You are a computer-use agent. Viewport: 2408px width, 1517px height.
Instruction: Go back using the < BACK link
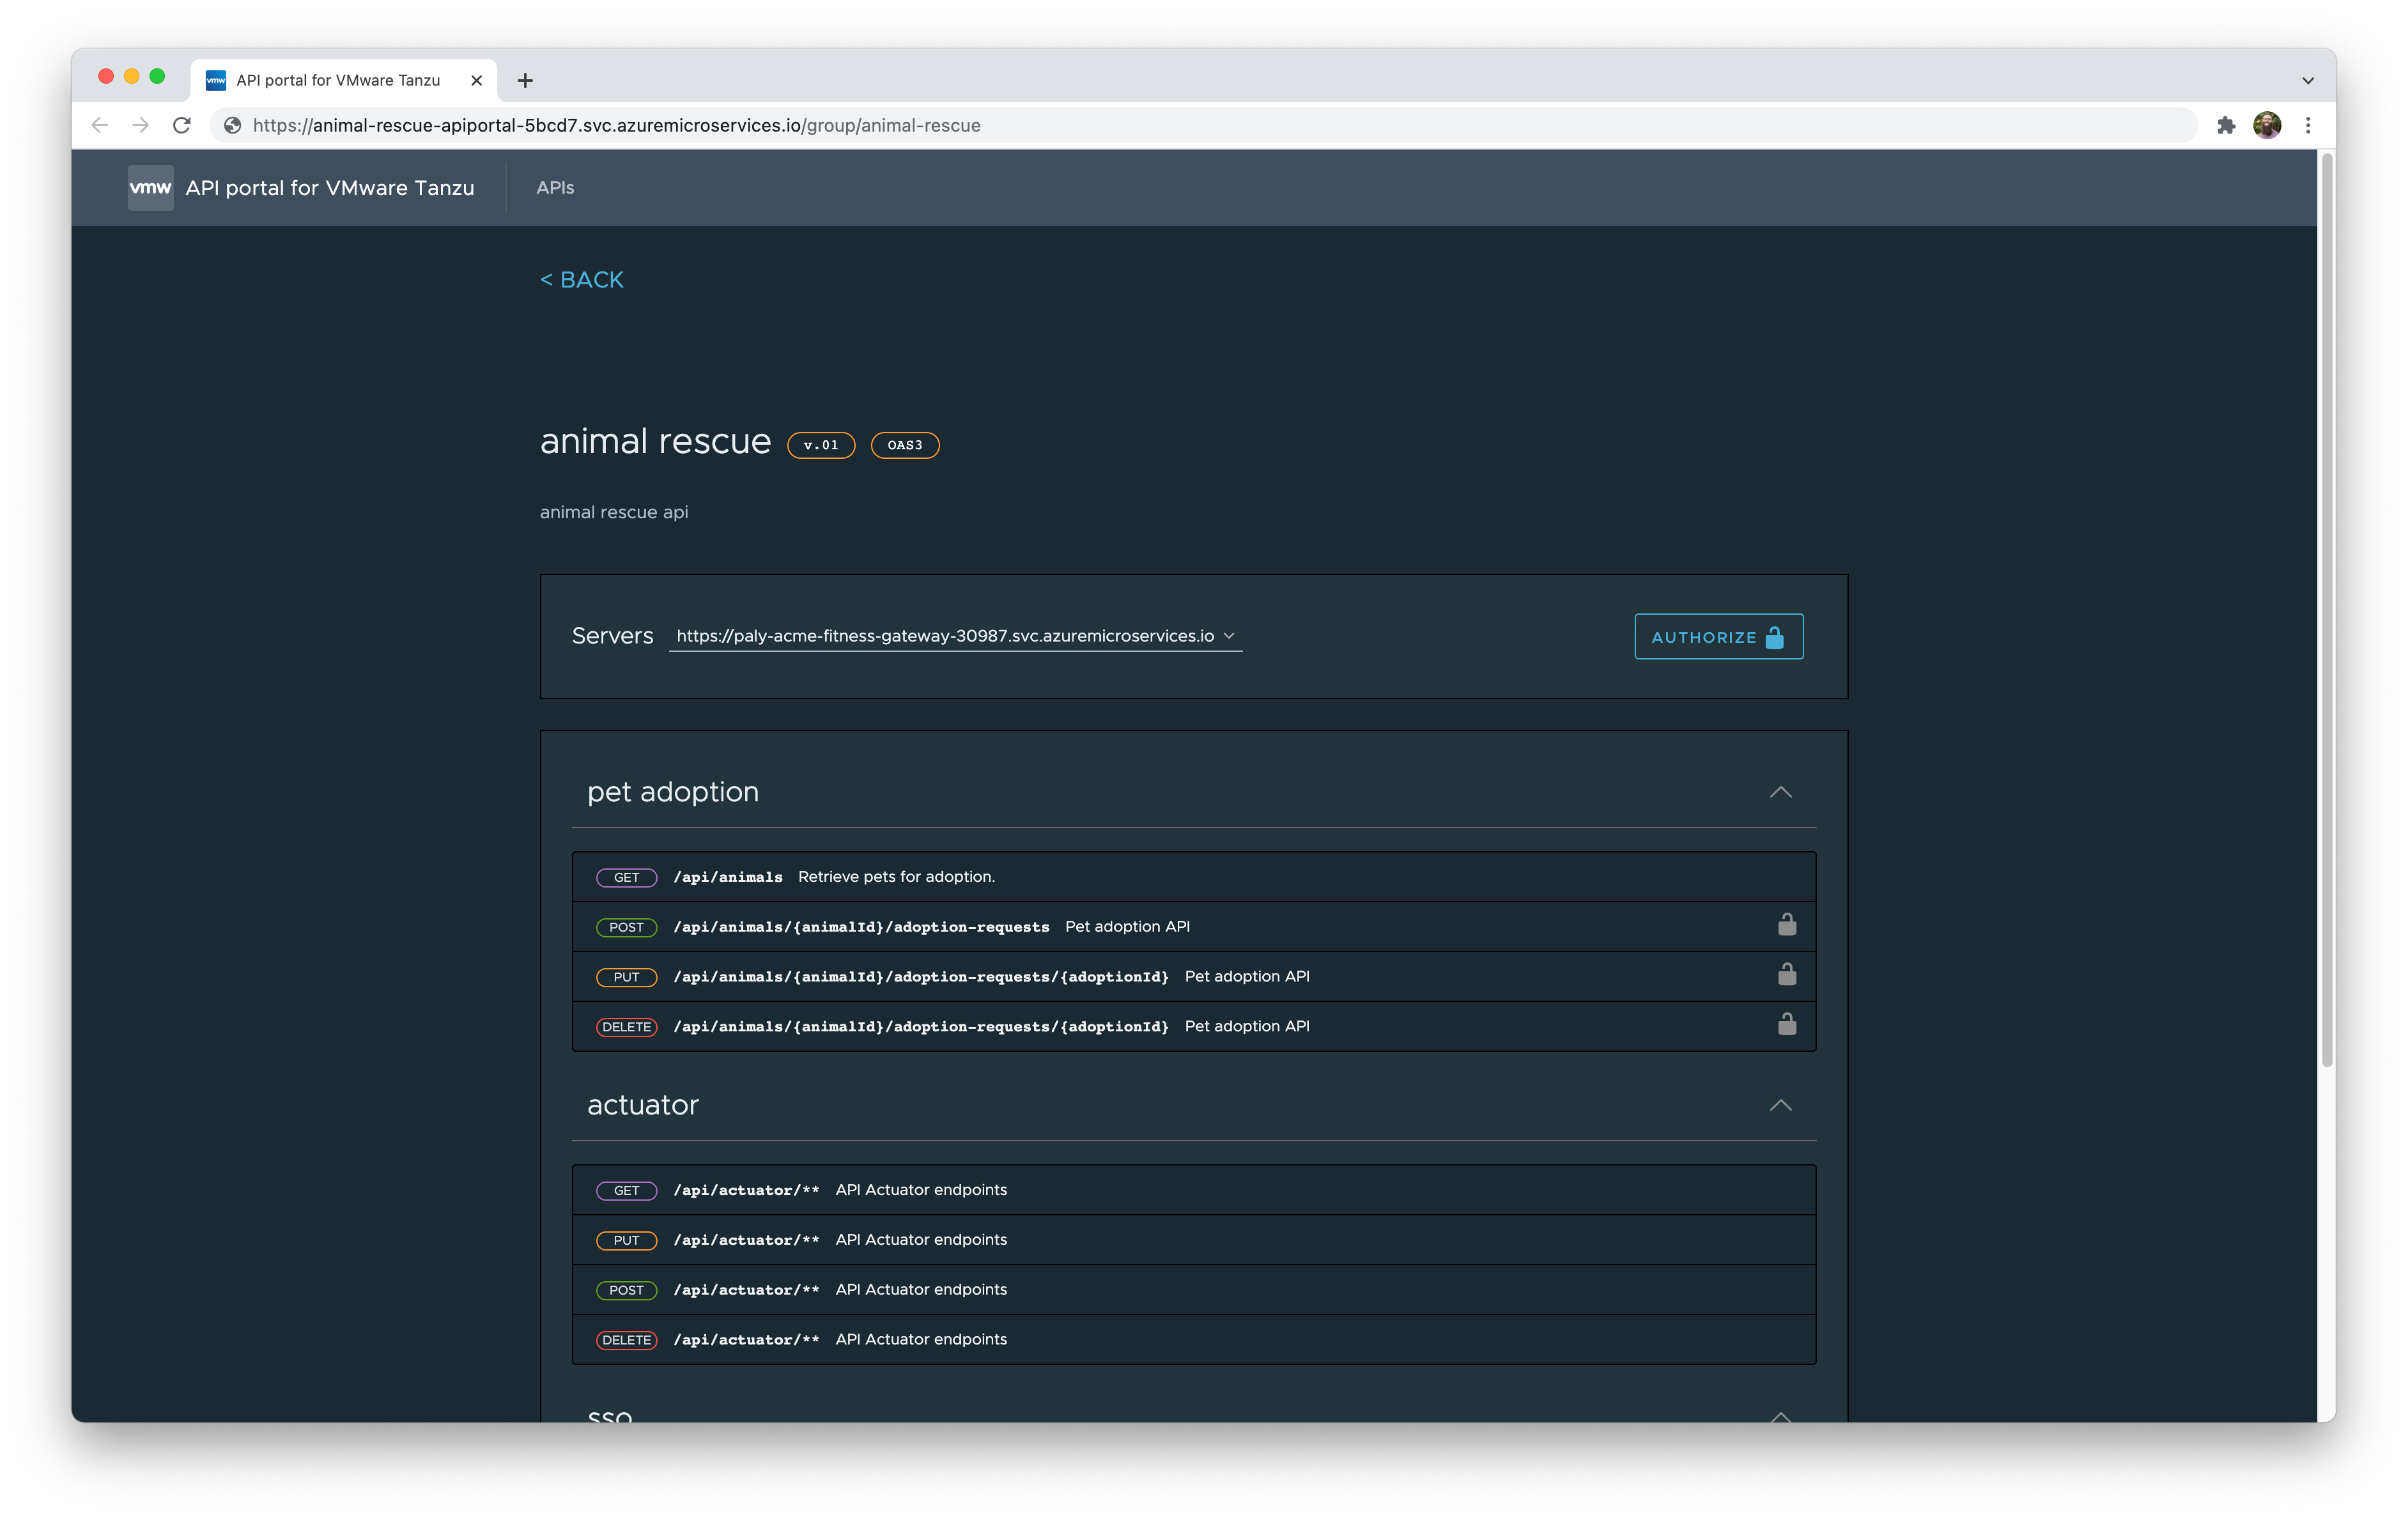582,280
